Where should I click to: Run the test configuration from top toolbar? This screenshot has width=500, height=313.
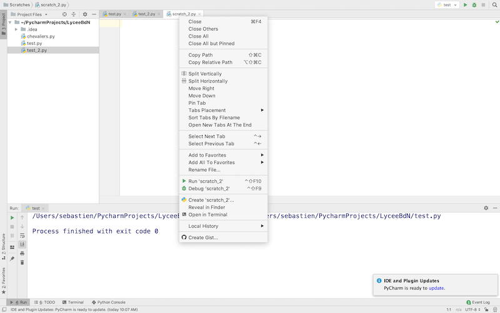pos(465,5)
